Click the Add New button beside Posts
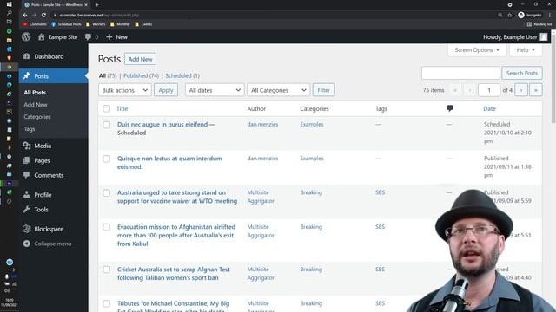The height and width of the screenshot is (312, 556). click(x=140, y=59)
